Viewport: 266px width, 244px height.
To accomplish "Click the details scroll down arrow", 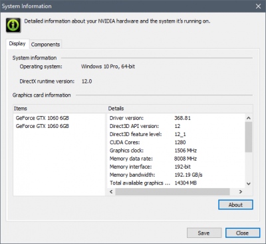I will 249,184.
